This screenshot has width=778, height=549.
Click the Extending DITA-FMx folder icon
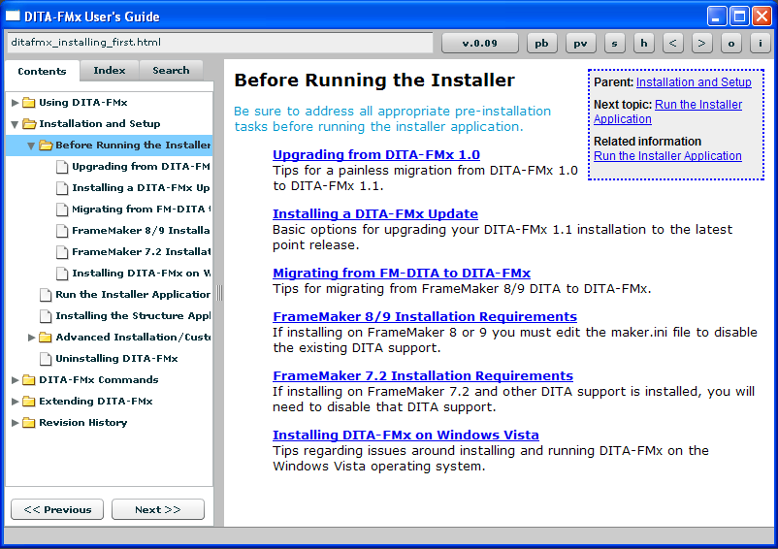pos(29,402)
